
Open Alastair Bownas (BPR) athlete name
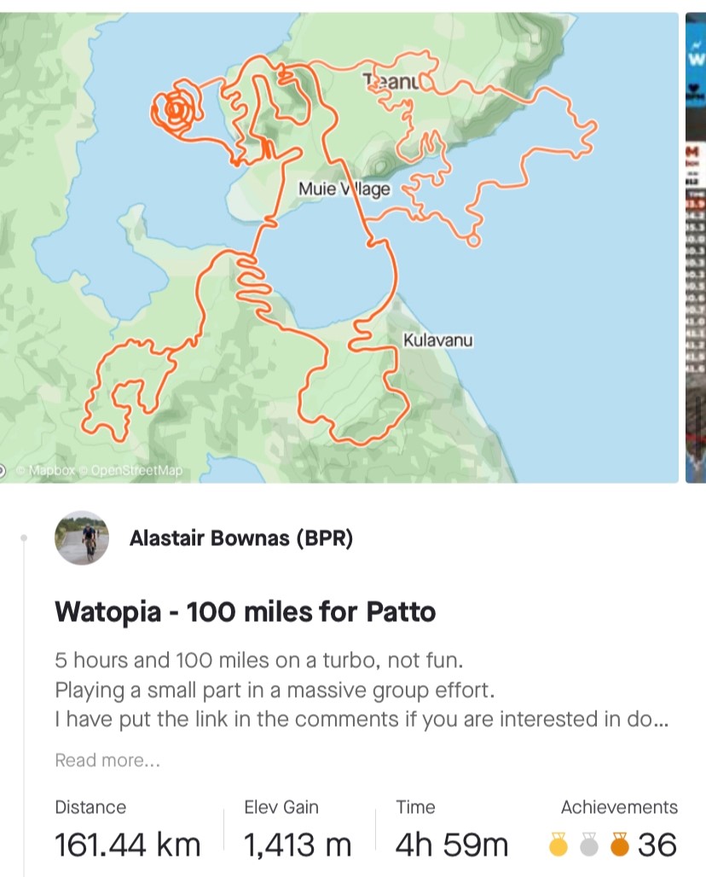pyautogui.click(x=241, y=538)
